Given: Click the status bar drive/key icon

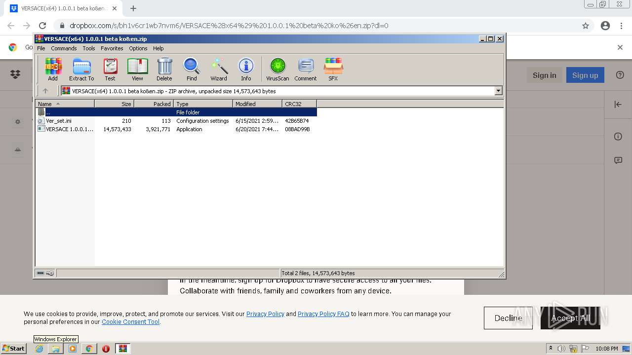Looking at the screenshot, I should coord(45,273).
